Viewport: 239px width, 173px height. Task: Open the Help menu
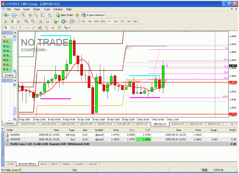(69, 9)
